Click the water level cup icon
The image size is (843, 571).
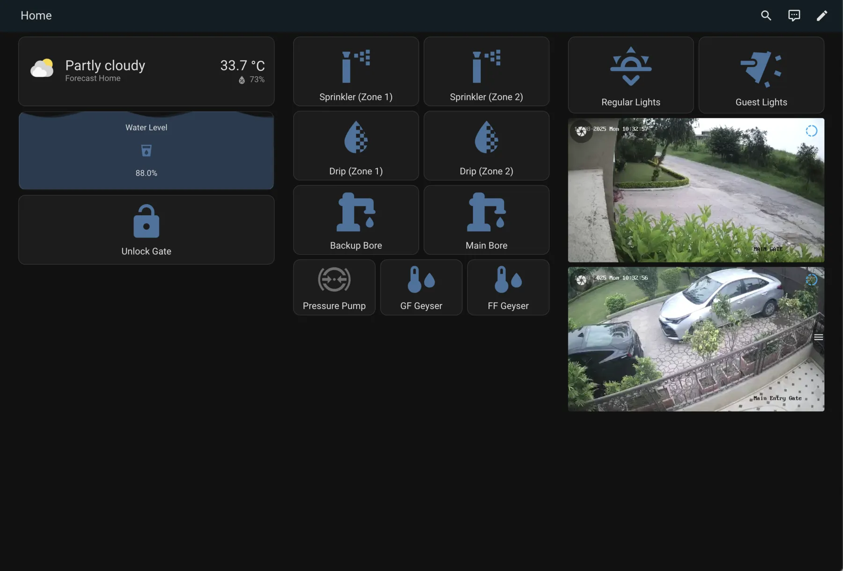pyautogui.click(x=146, y=150)
